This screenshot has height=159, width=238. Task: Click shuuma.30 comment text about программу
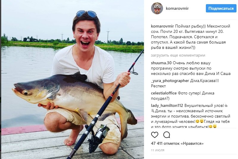[x=191, y=68]
